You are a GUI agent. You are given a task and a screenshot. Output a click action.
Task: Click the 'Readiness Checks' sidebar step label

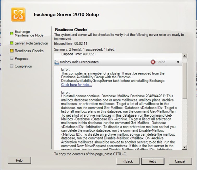click(29, 51)
